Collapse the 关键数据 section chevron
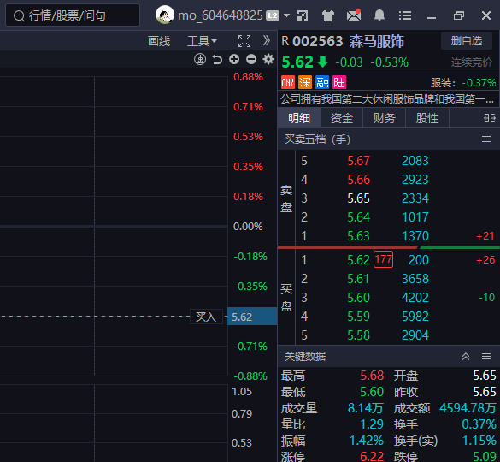 coord(466,356)
